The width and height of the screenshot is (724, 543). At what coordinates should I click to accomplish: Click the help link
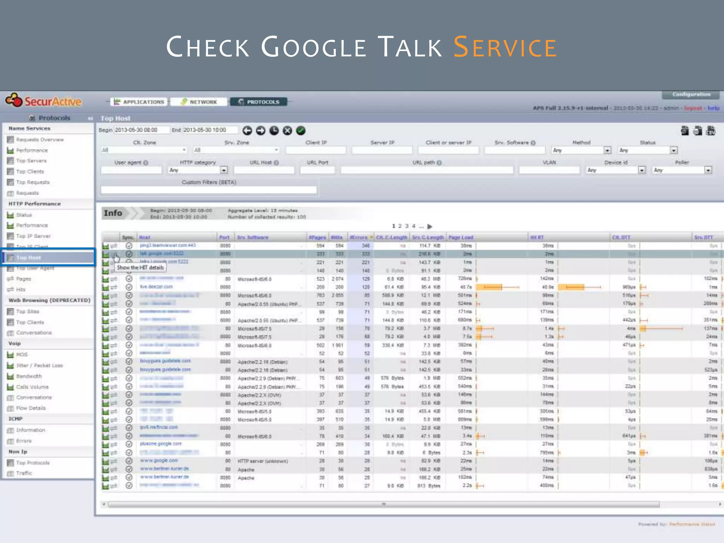tap(713, 108)
